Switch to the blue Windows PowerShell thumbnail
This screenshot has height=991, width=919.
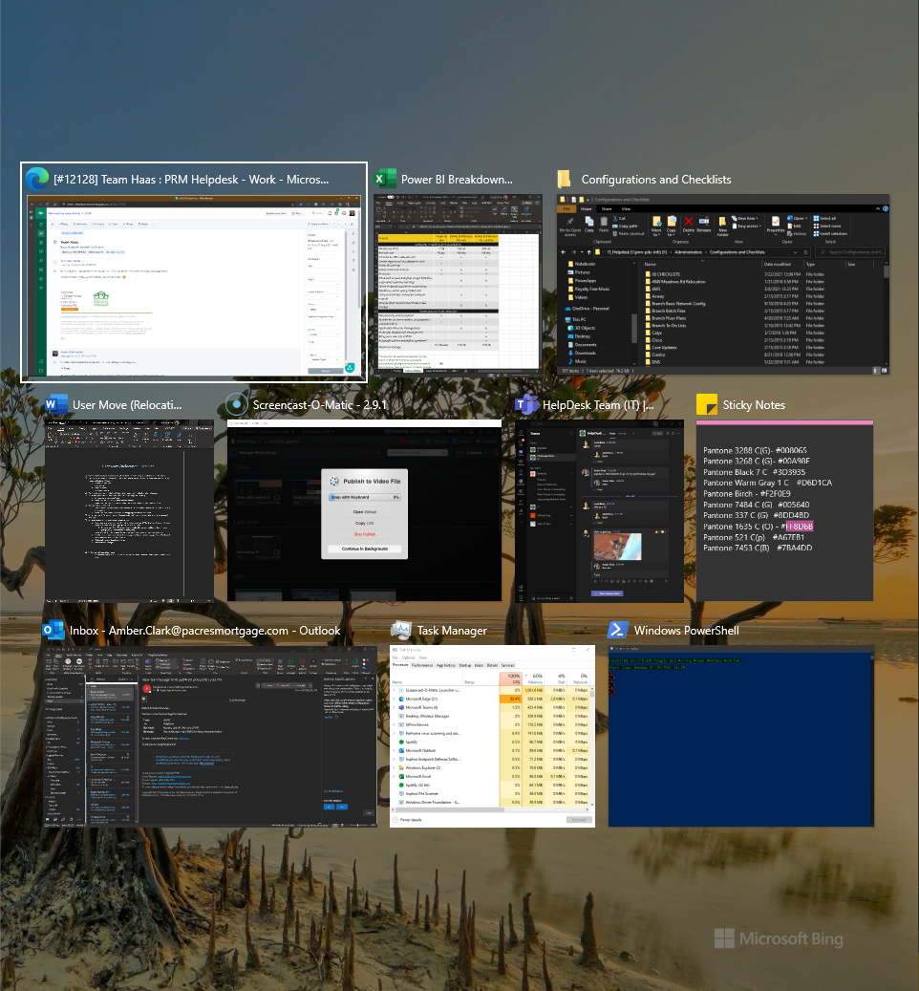741,736
